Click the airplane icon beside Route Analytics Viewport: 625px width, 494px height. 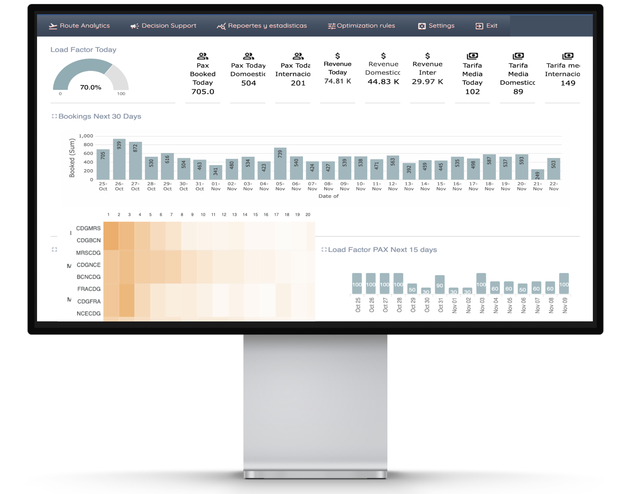click(53, 26)
